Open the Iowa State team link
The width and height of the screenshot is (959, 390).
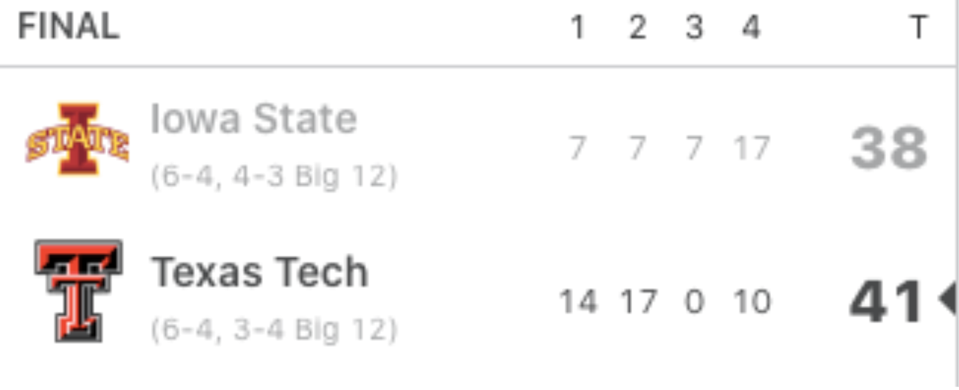tap(254, 119)
